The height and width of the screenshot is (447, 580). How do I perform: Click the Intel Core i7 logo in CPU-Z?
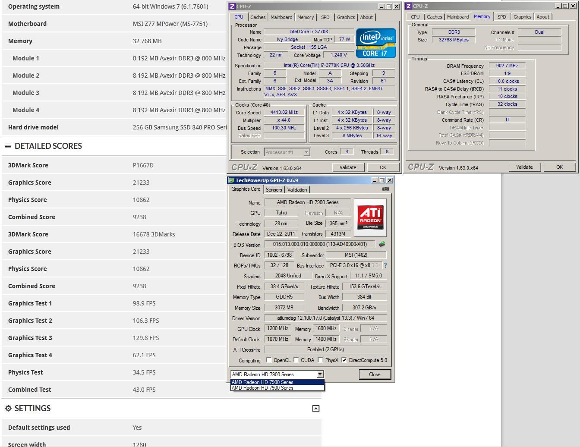[376, 43]
